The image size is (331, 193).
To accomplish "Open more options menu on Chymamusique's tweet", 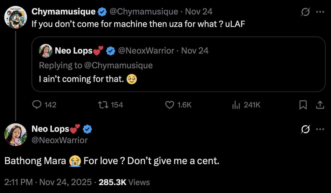I will tap(320, 12).
